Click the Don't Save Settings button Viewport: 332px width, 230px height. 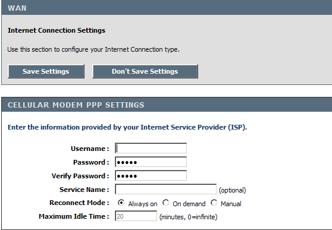pos(145,71)
